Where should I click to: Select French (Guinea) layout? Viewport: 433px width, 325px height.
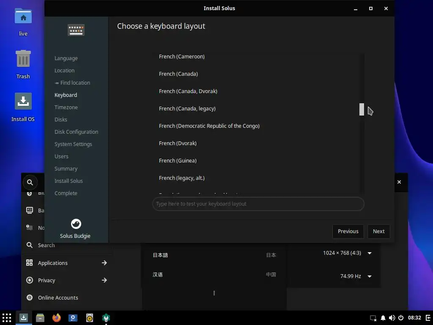point(255,160)
